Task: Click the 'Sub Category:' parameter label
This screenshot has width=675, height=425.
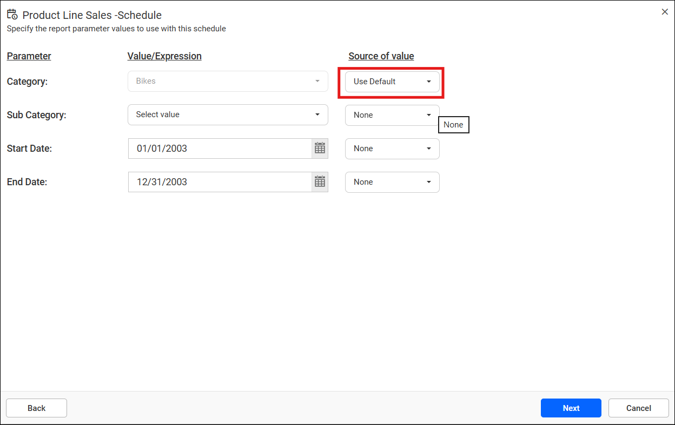Action: [36, 115]
